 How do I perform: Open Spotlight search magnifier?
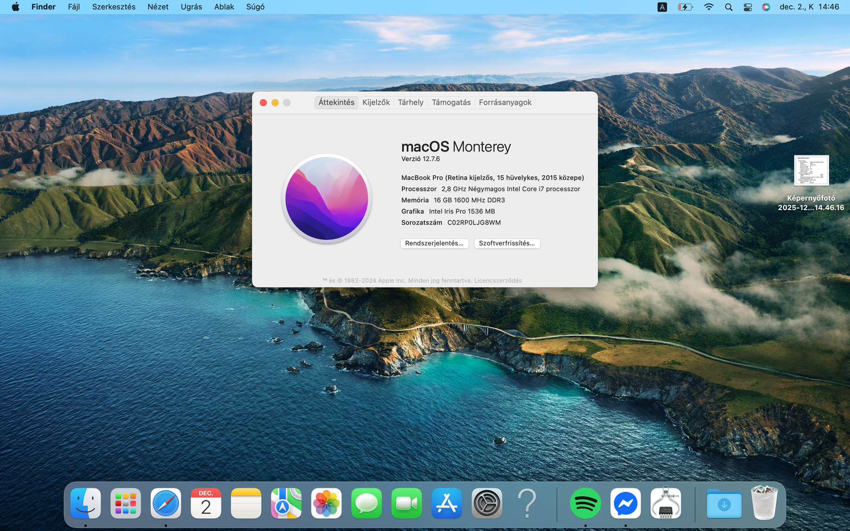(x=728, y=7)
